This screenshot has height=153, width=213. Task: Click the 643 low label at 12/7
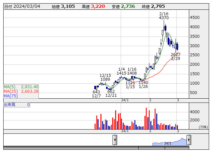tap(96, 92)
